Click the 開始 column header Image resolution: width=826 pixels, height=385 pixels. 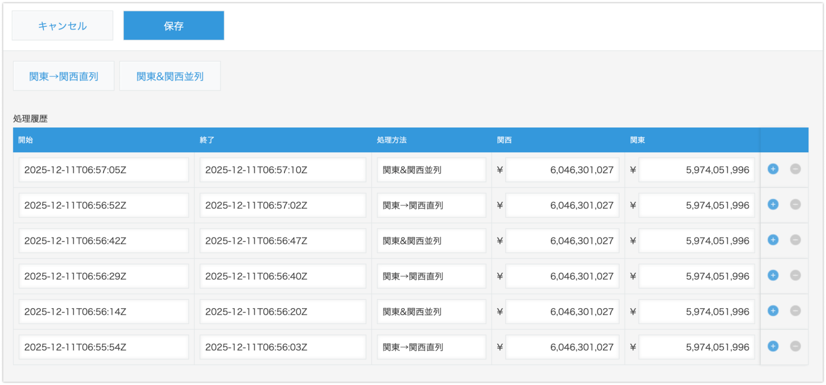pos(26,140)
